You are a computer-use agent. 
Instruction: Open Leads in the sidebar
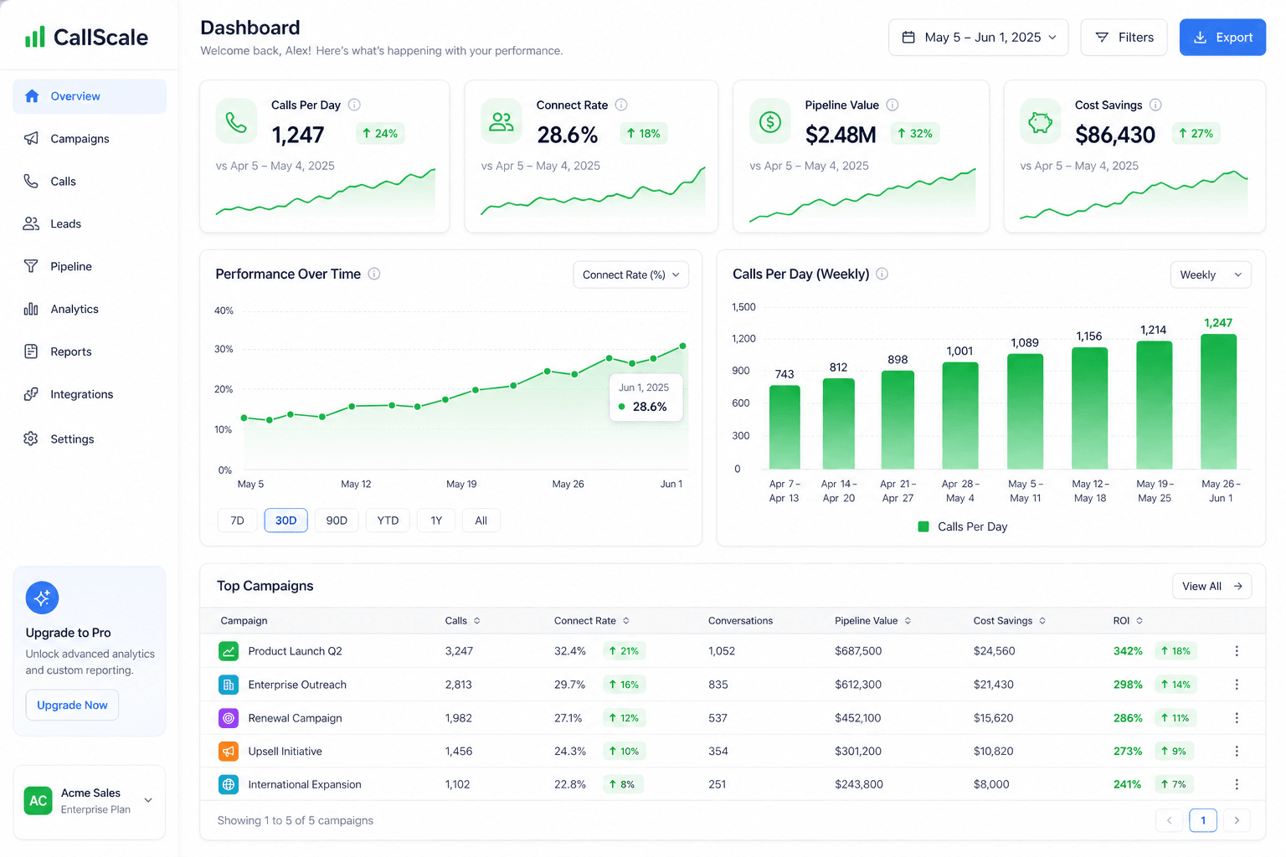tap(90, 224)
